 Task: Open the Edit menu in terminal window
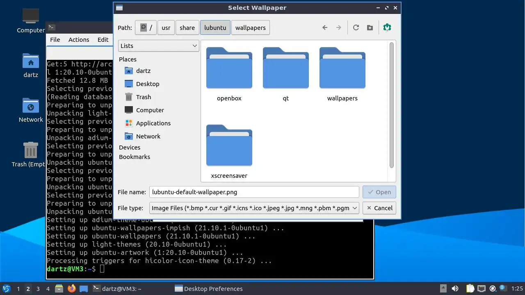pos(103,40)
